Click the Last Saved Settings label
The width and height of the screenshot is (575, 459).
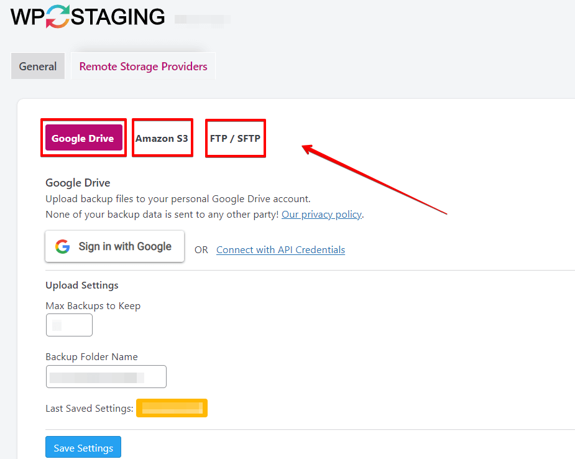[x=90, y=409]
